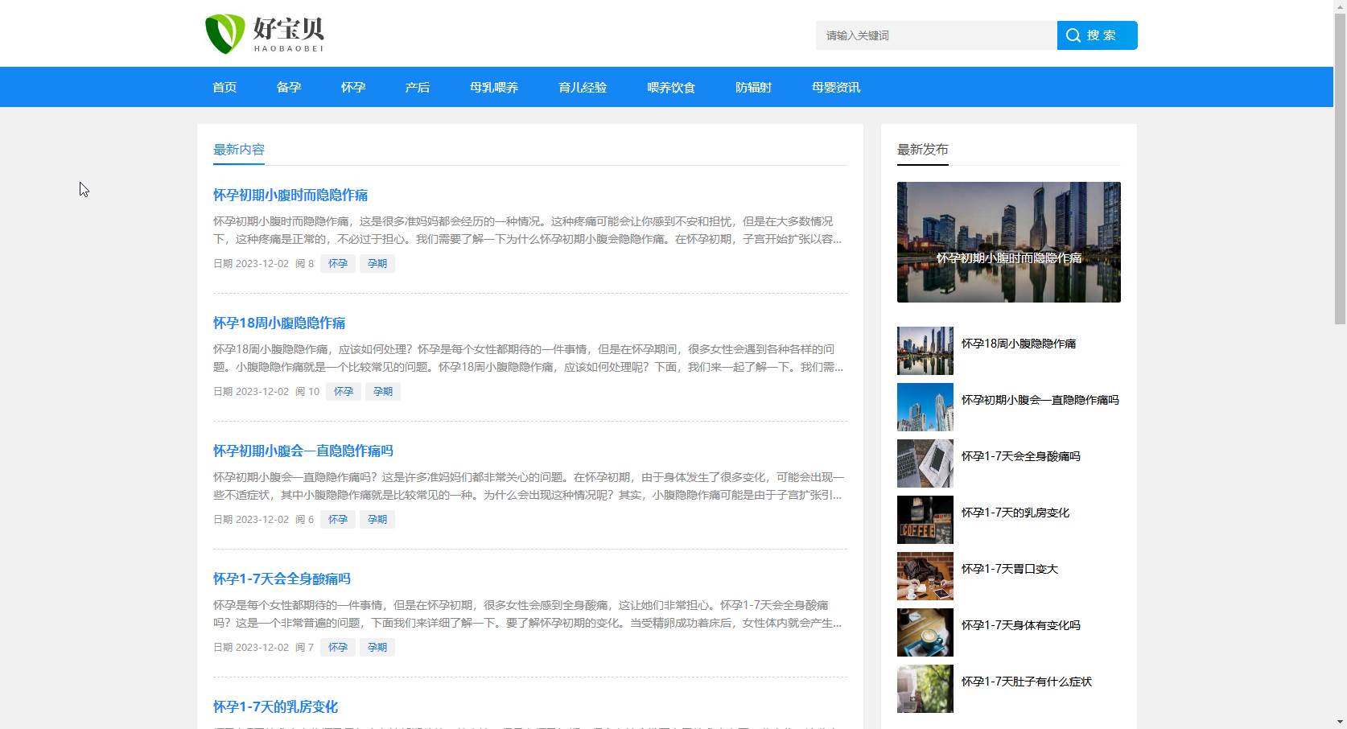Screen dimensions: 1347x729
Task: Open sidebar thumbnail for 怀孕初期小腹会一直隐隐作痛吗
Action: pyautogui.click(x=925, y=407)
